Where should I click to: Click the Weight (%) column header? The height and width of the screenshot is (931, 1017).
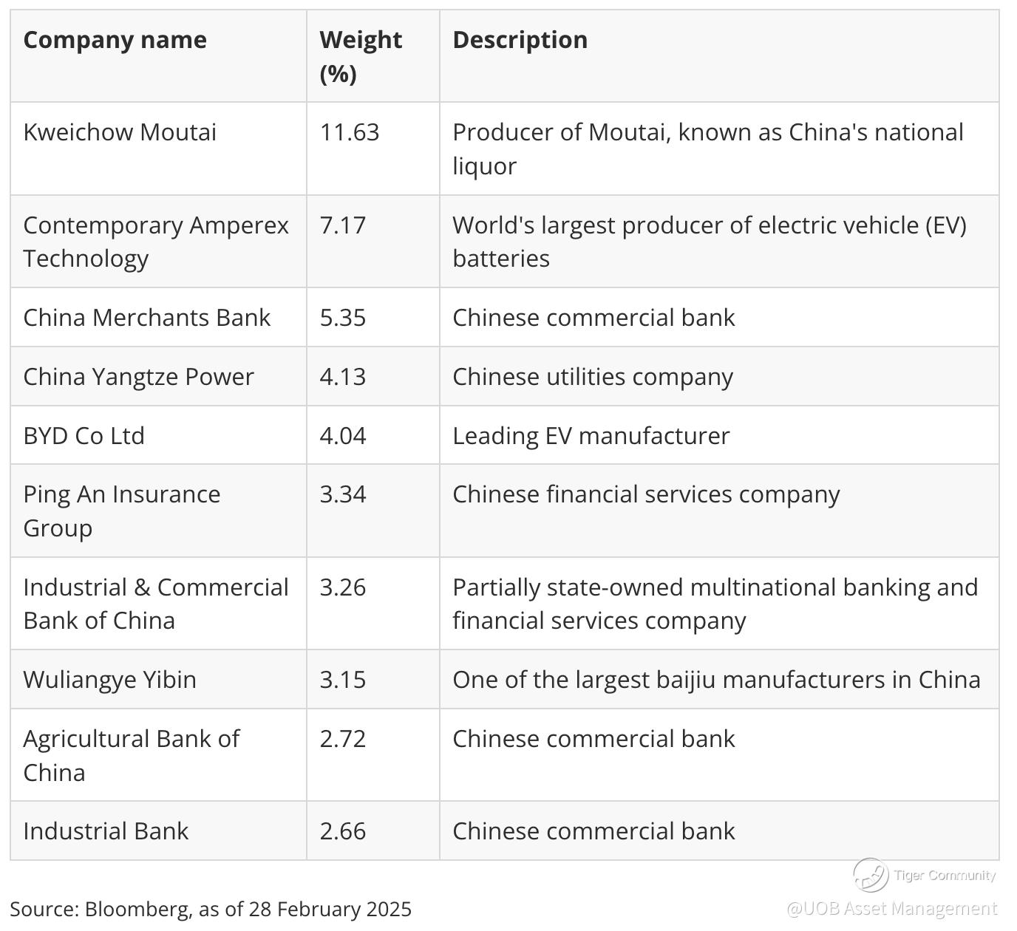pyautogui.click(x=360, y=56)
